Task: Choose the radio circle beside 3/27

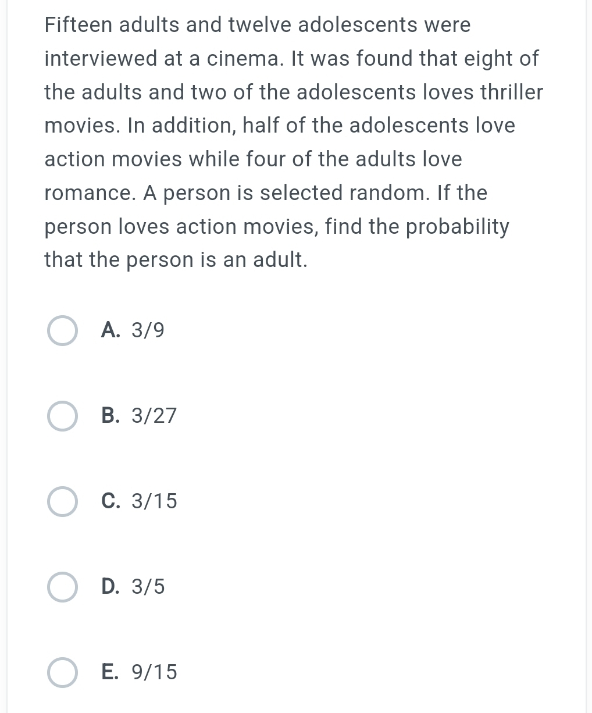Action: point(62,416)
